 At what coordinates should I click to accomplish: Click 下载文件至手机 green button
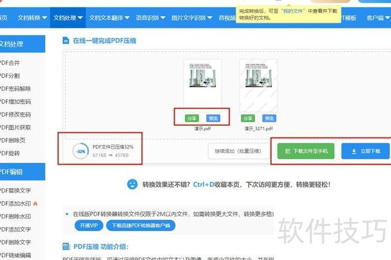point(306,151)
